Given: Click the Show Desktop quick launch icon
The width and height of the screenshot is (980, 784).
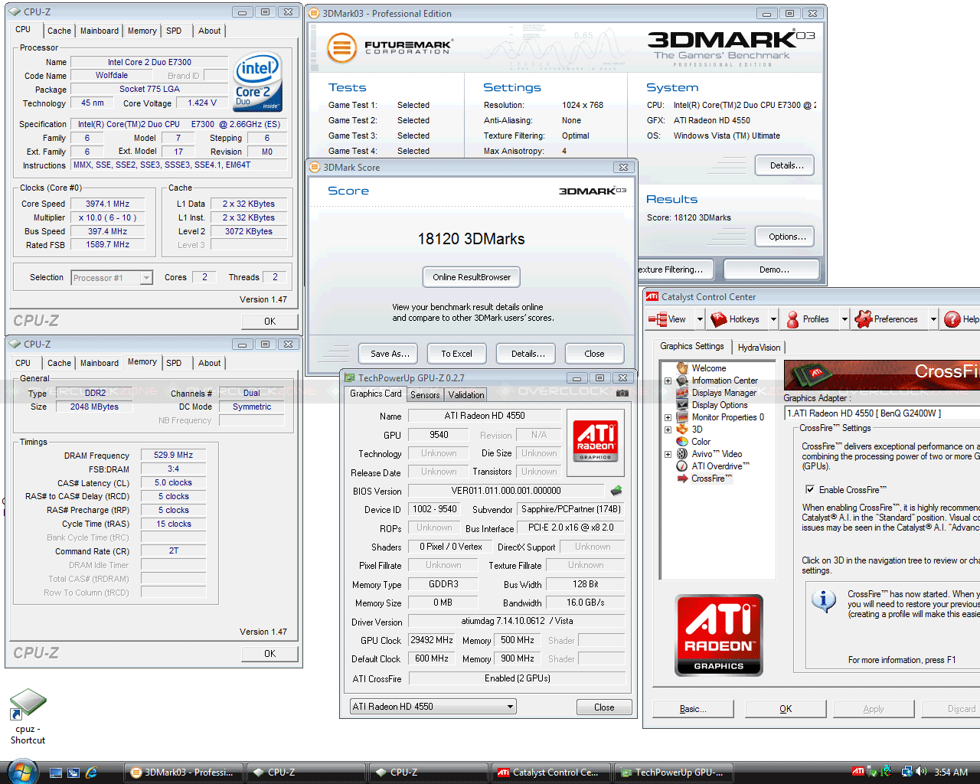Looking at the screenshot, I should 56,773.
